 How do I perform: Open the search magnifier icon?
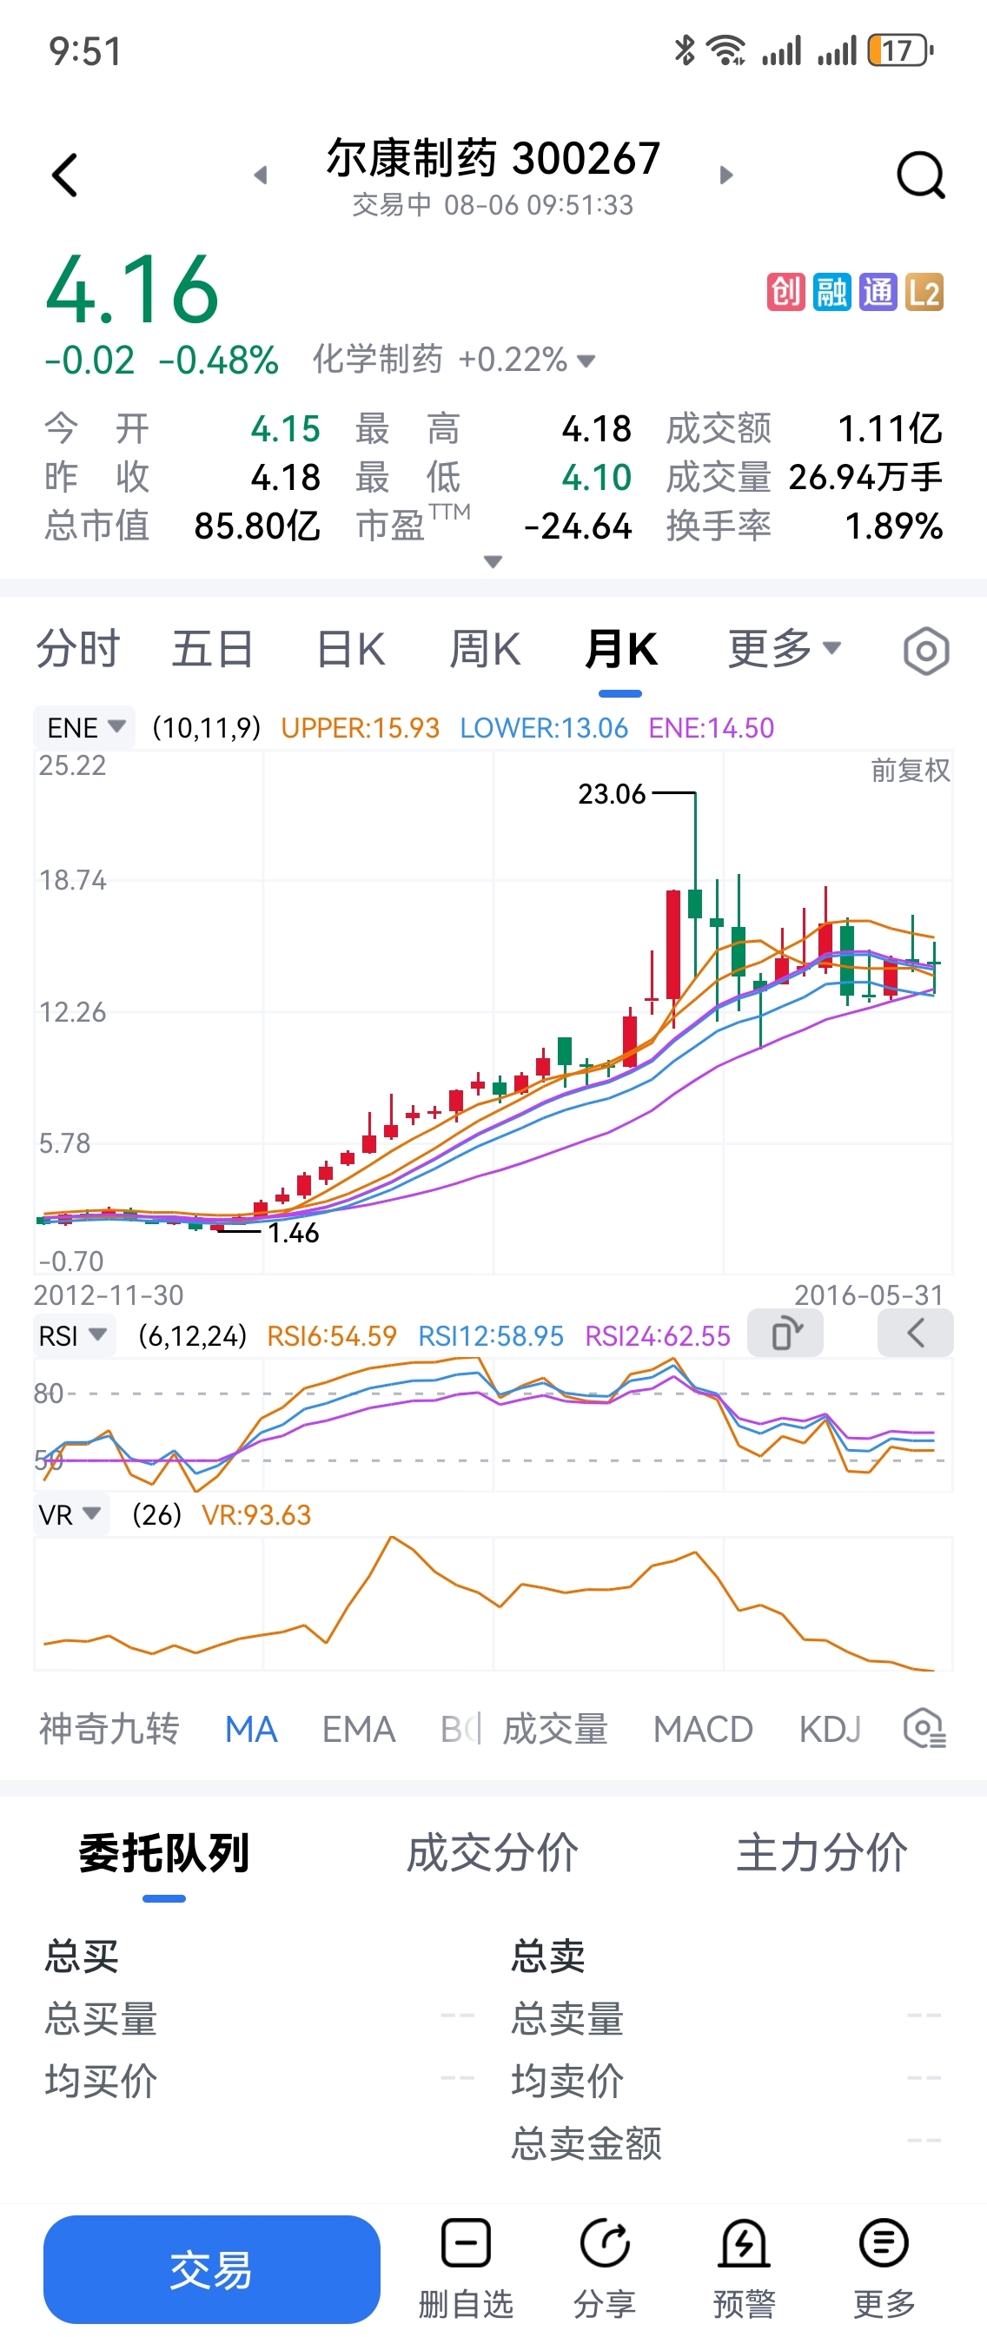click(x=921, y=174)
